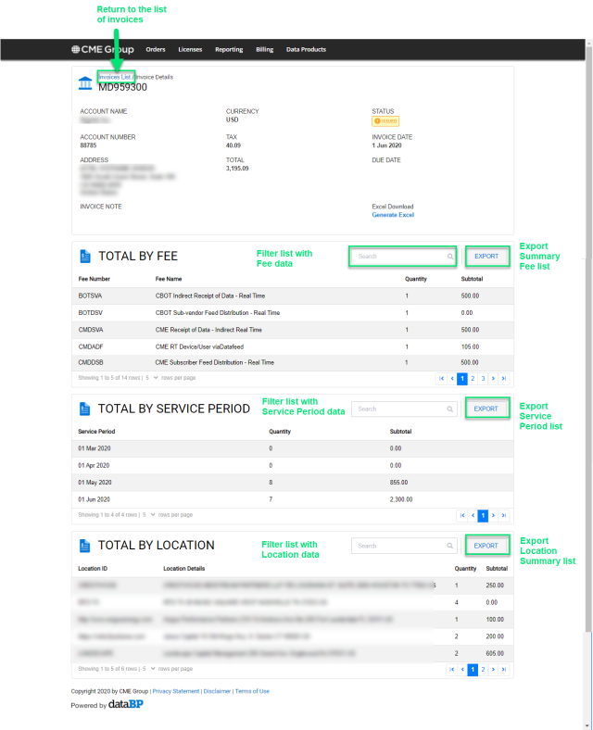This screenshot has width=593, height=730.
Task: Click the document icon beside Total By Location
Action: coord(85,546)
